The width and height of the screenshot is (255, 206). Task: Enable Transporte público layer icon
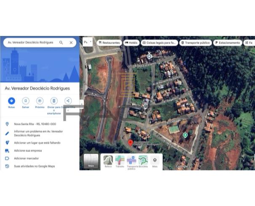[132, 160]
